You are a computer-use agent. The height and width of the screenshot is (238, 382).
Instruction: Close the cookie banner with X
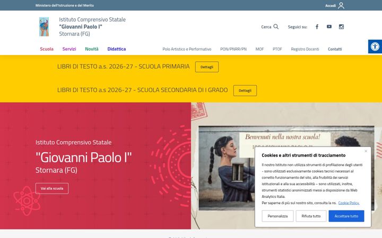click(366, 151)
